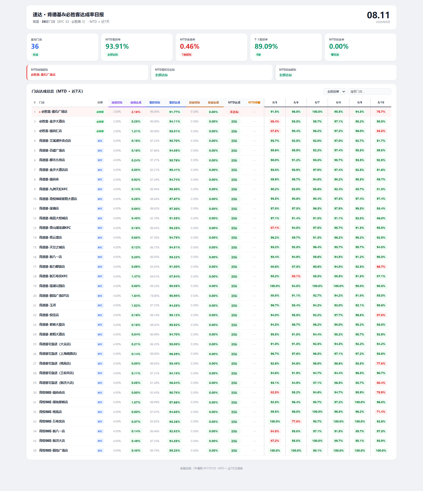Screen dimensions: 423x491
Task: Click the 2.16% violation value
Action: (x=136, y=112)
